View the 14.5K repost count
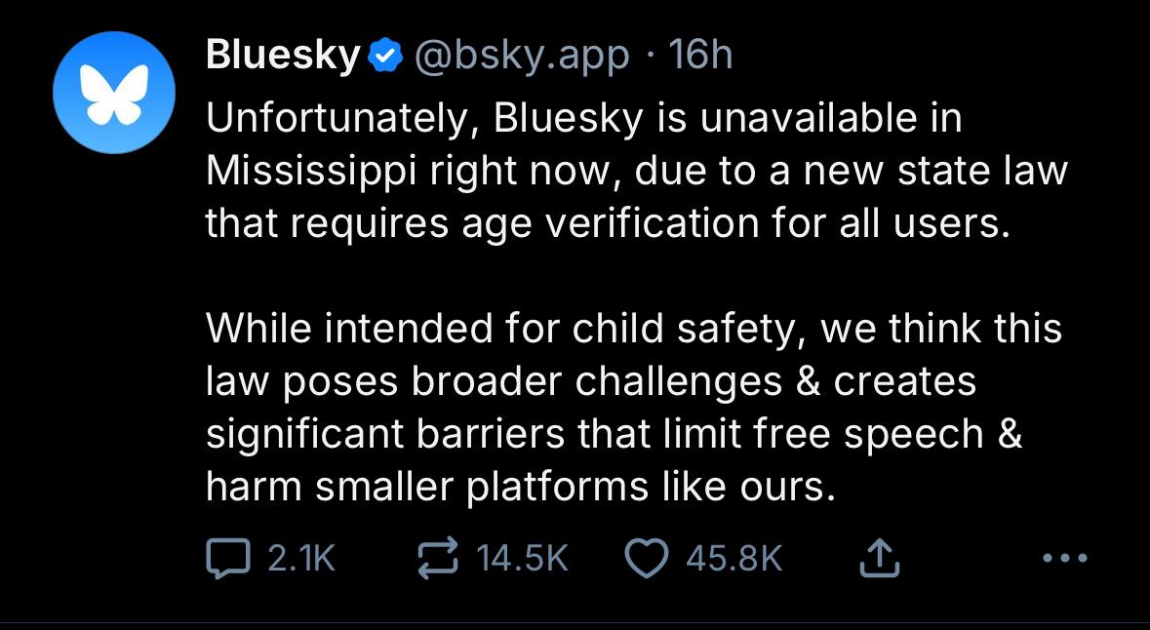Screen dimensions: 1150x630 (x=522, y=559)
